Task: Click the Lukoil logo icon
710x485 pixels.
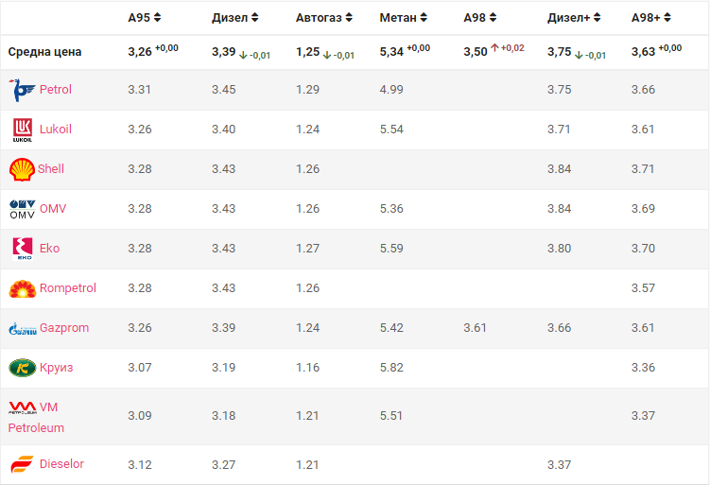Action: point(22,130)
